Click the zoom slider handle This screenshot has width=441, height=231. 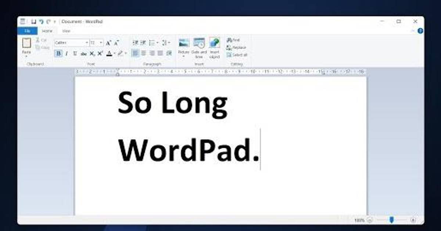point(392,220)
